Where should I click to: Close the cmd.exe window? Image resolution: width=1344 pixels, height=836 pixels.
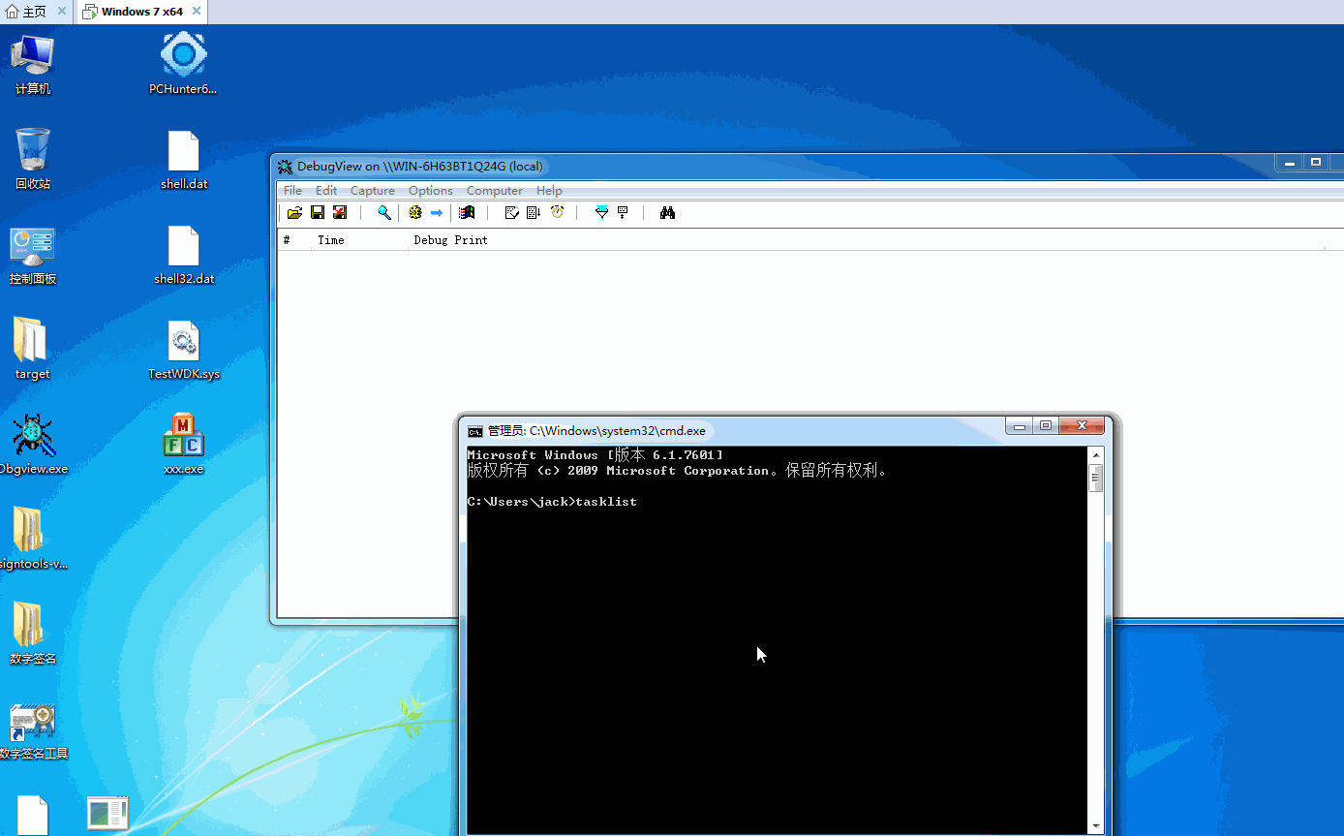1082,425
